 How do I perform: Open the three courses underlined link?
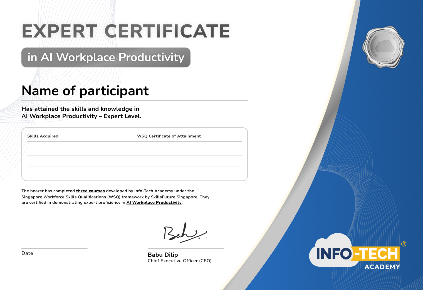tap(90, 191)
